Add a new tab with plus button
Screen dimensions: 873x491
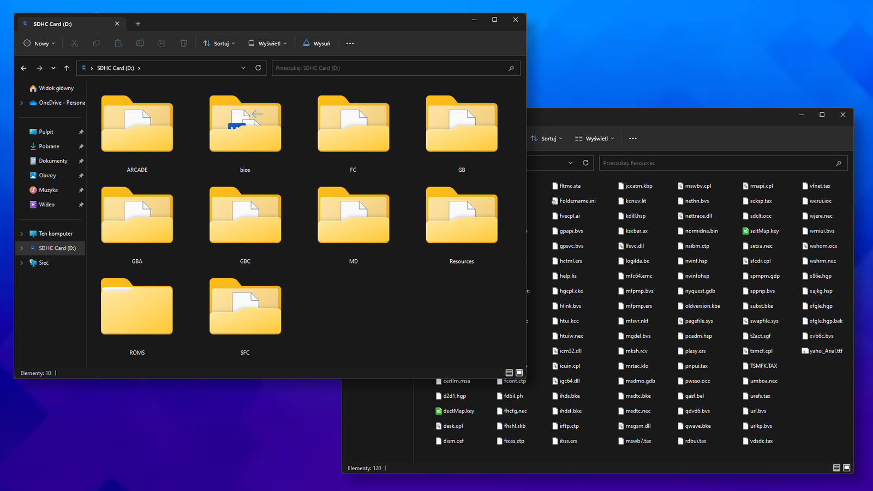[138, 24]
